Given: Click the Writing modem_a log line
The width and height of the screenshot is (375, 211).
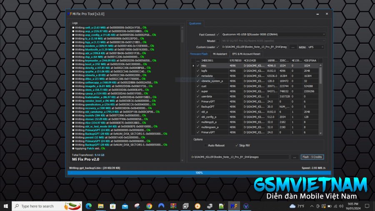Looking at the screenshot, I should (x=113, y=46).
